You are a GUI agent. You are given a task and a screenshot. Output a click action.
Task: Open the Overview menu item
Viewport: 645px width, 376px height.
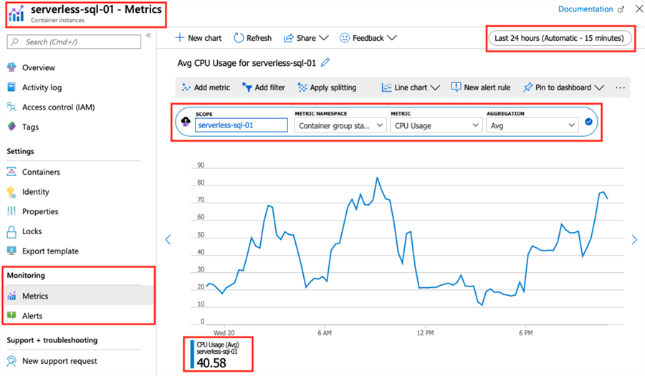coord(38,67)
